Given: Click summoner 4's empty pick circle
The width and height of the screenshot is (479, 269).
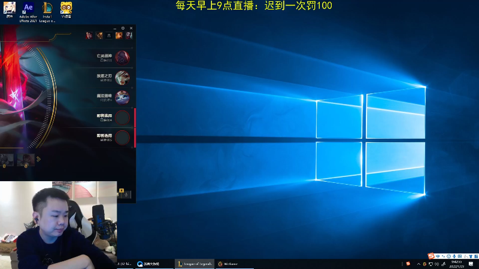Looking at the screenshot, I should pos(122,118).
